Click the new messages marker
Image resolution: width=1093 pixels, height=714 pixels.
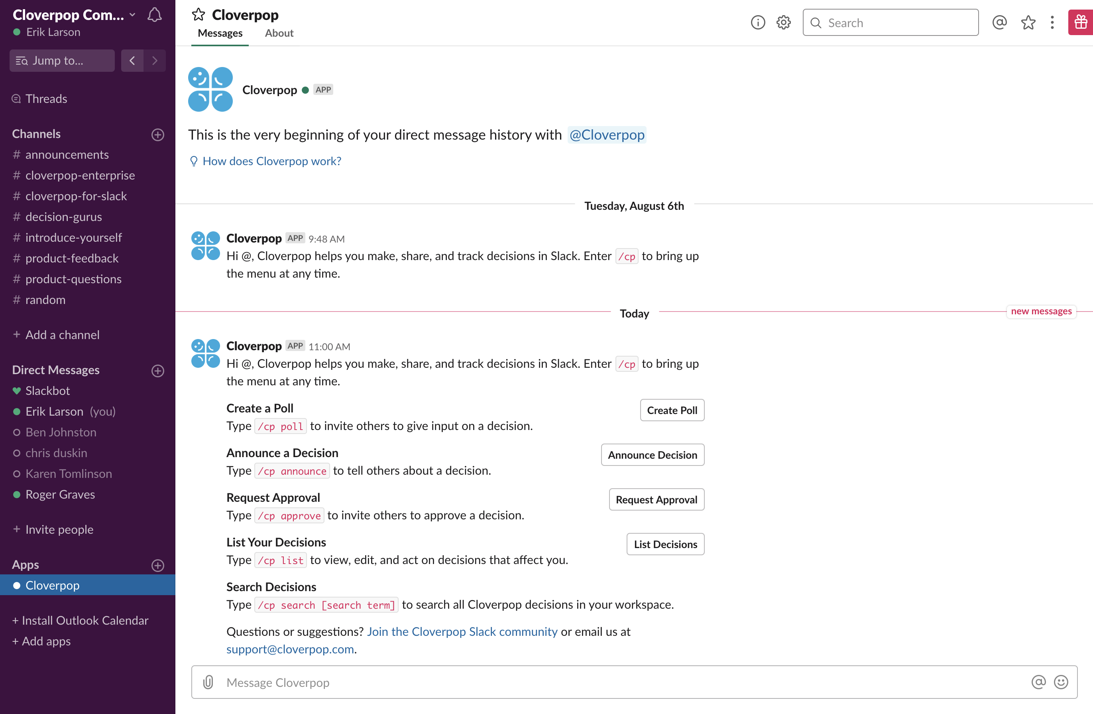1041,312
